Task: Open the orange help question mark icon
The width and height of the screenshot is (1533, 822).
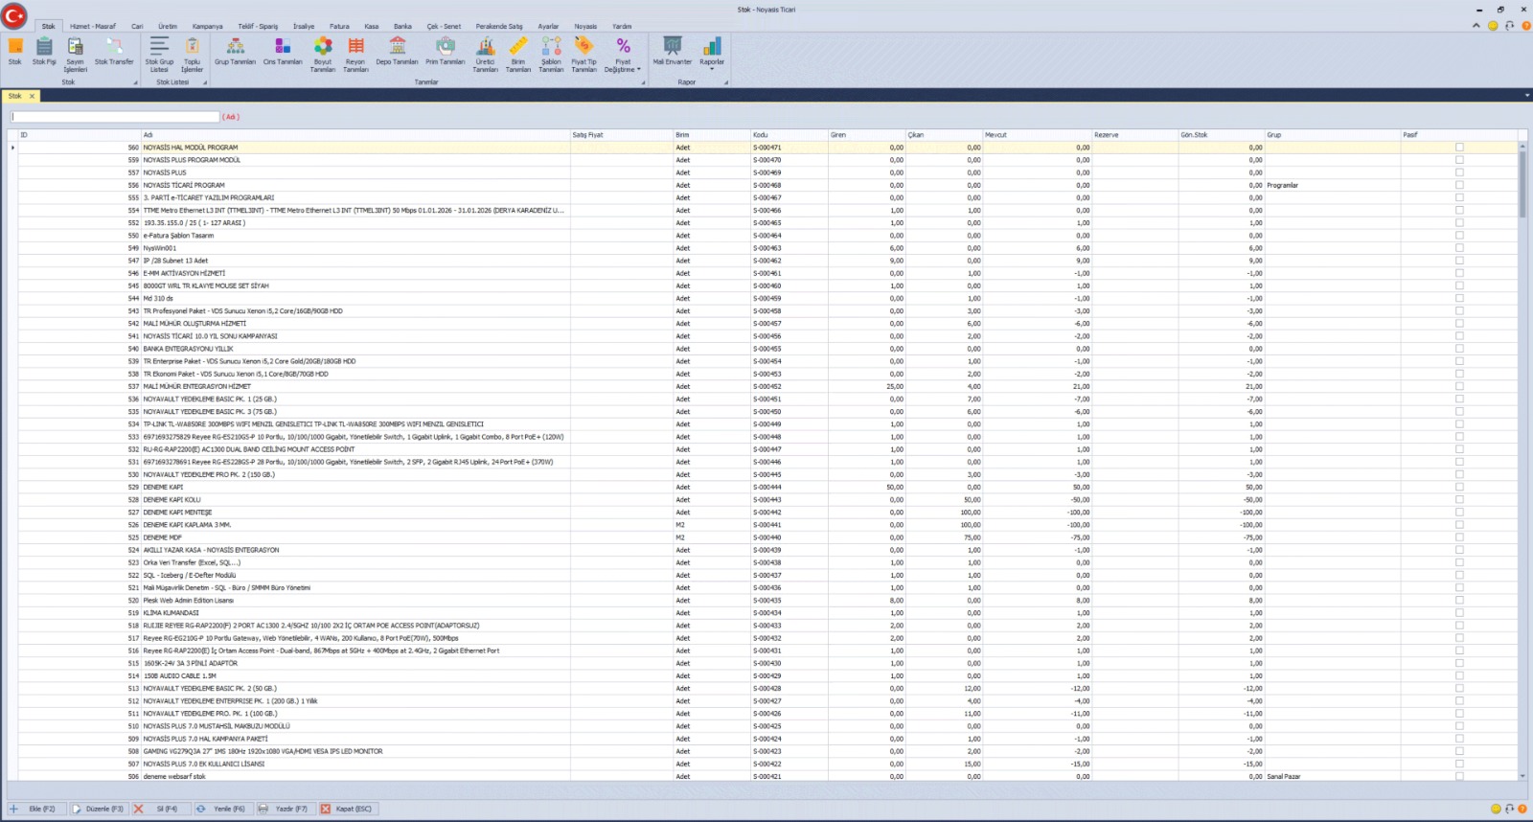Action: 1525,26
